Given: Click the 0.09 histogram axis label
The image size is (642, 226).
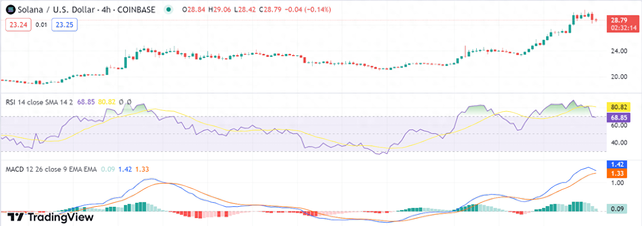Looking at the screenshot, I should click(x=617, y=209).
